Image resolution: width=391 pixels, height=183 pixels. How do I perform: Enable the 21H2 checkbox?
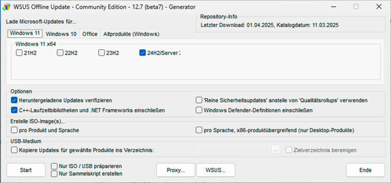click(x=19, y=53)
